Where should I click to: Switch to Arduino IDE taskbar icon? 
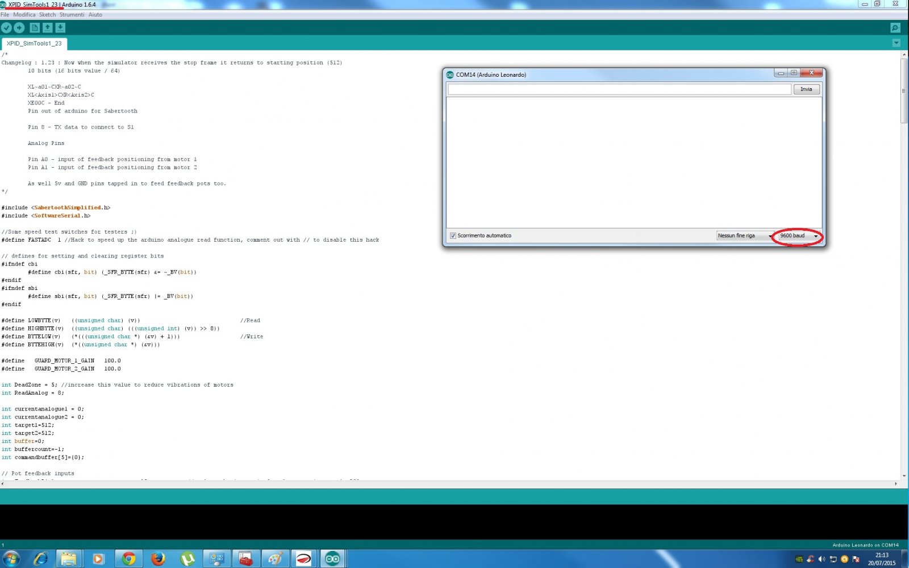click(x=333, y=559)
